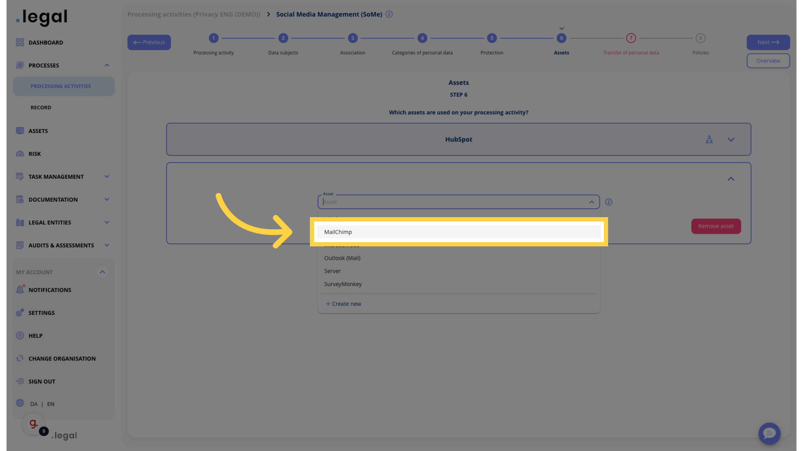Click the Next button to proceed
The height and width of the screenshot is (451, 803).
coord(768,42)
